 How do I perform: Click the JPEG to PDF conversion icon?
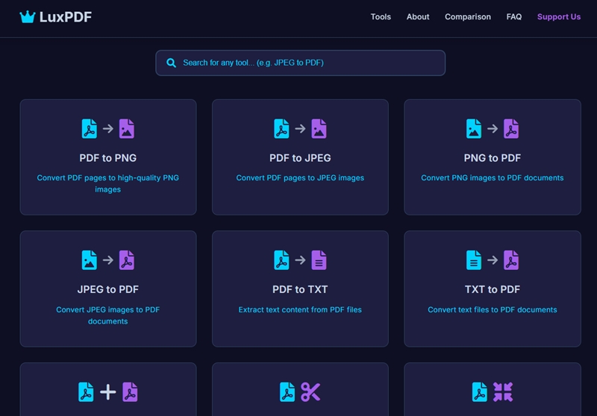(108, 259)
